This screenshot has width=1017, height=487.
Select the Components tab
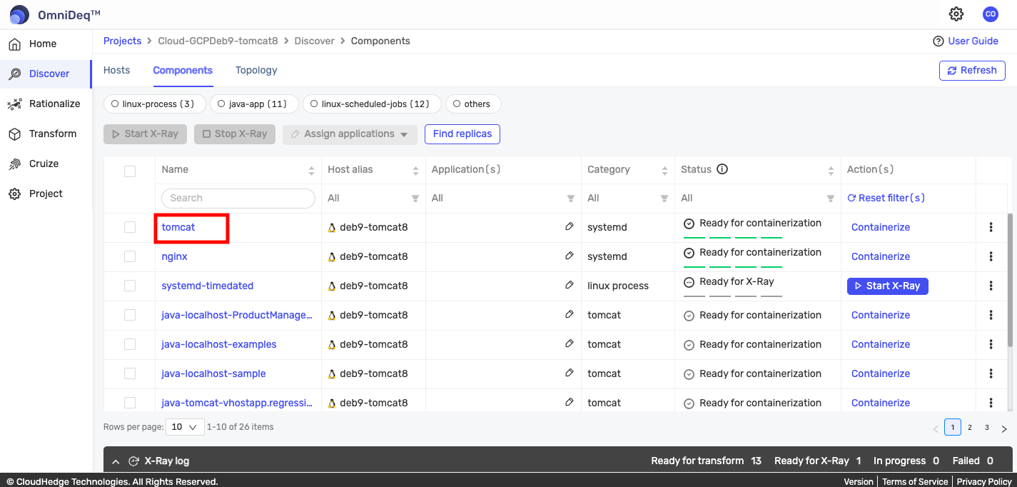pos(183,70)
